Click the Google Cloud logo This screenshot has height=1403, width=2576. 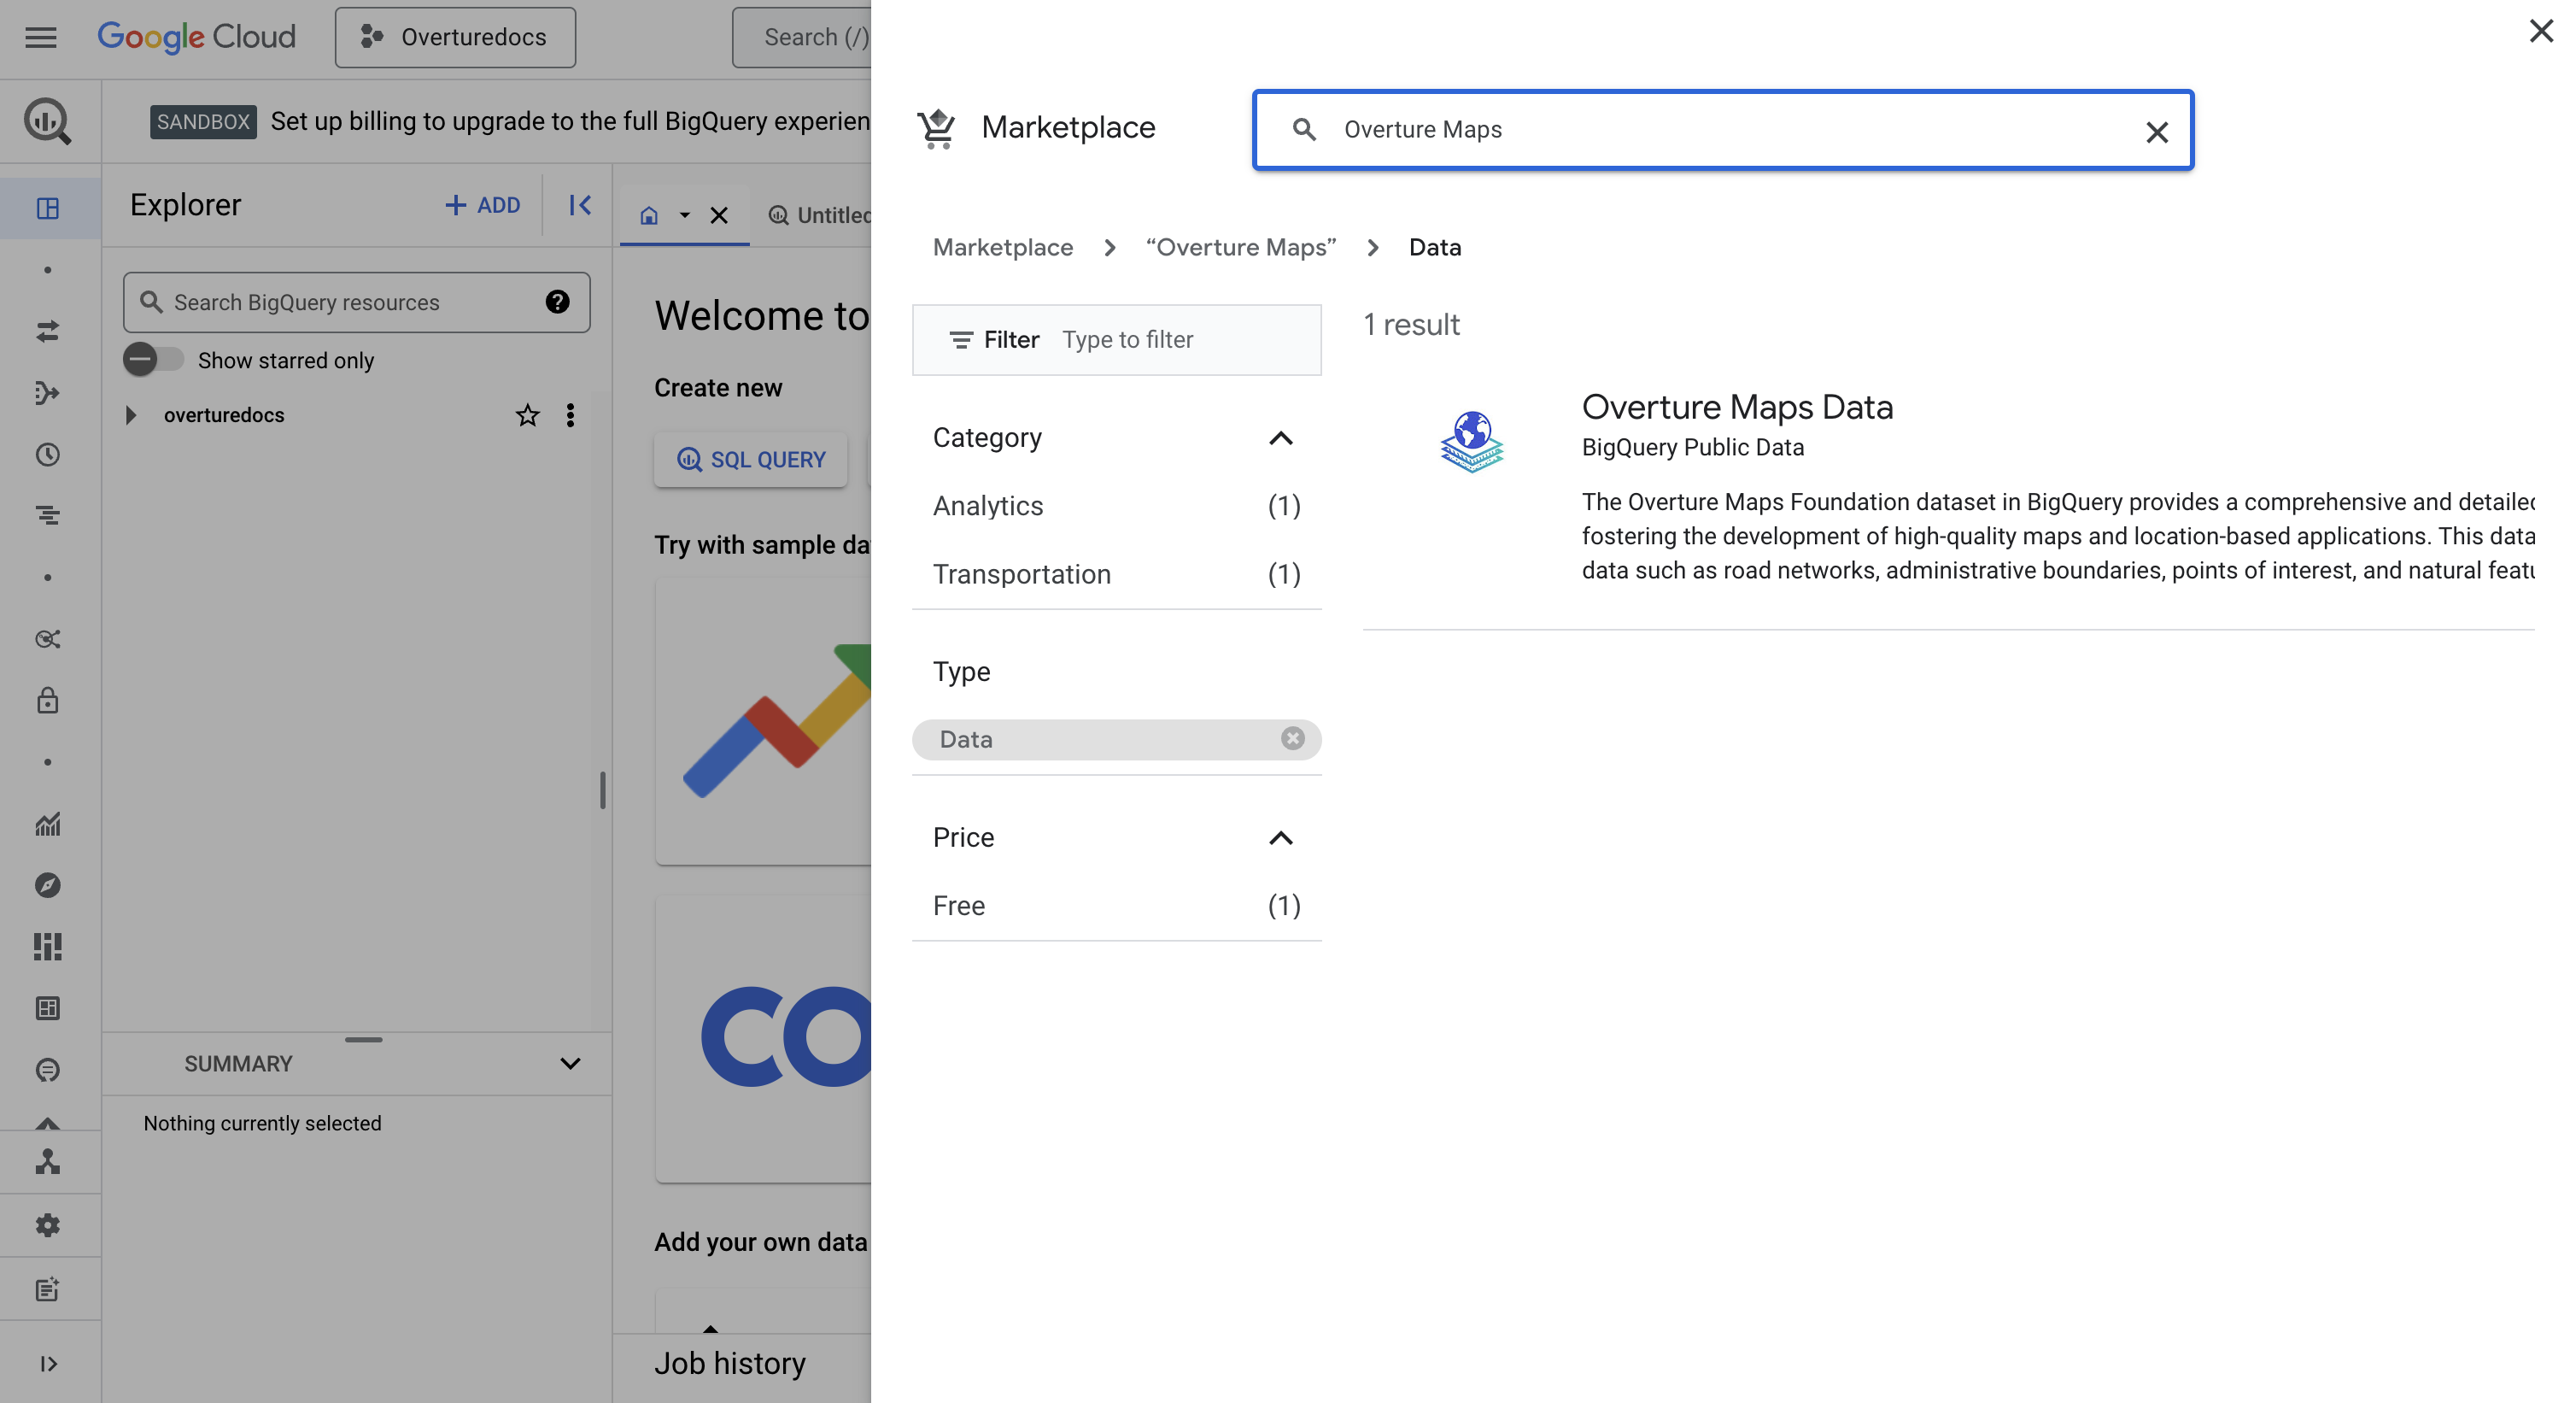(x=196, y=37)
